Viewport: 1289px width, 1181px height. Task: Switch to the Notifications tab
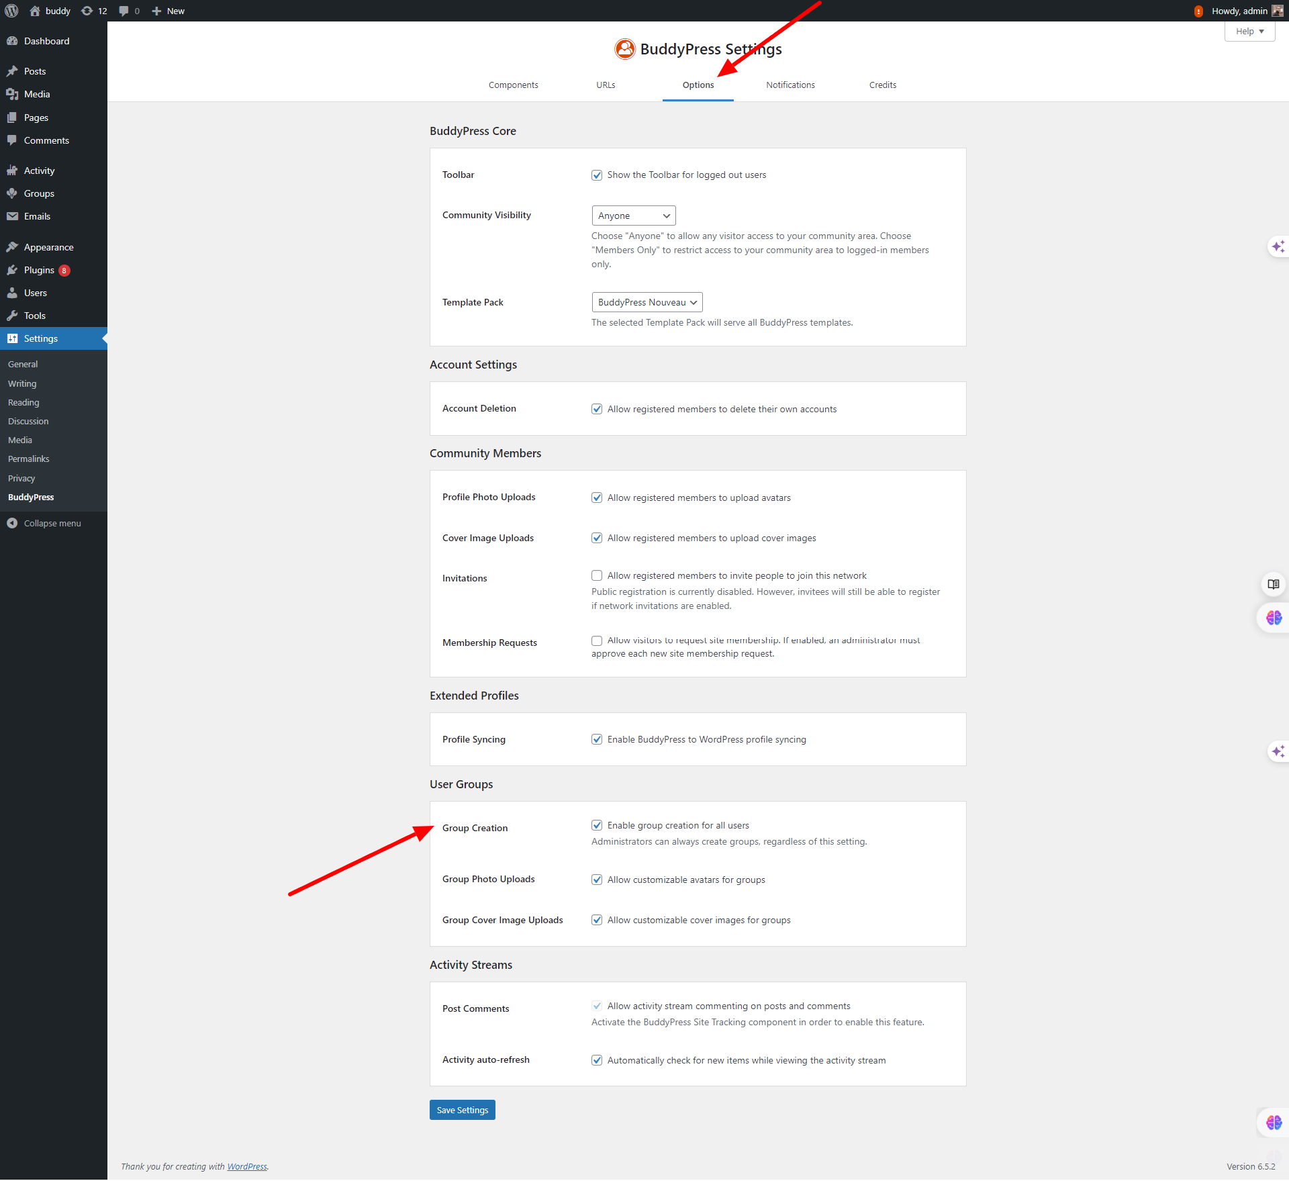point(790,84)
